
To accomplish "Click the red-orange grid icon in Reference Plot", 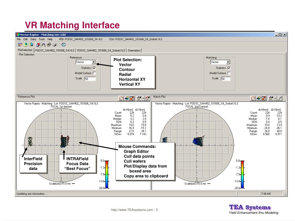I will tap(132, 98).
